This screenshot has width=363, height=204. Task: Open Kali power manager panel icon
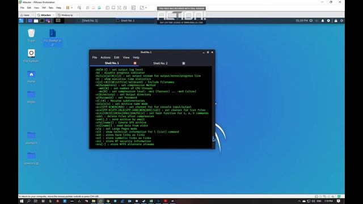[328, 20]
